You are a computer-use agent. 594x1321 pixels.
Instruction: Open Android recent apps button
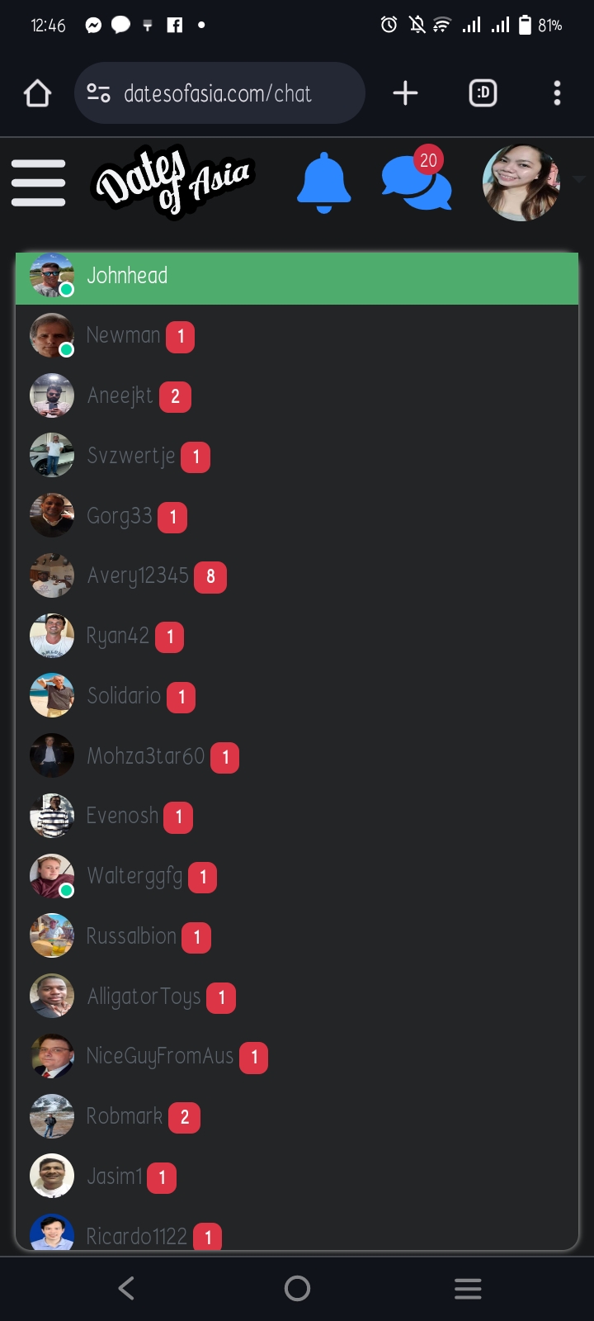tap(468, 1288)
